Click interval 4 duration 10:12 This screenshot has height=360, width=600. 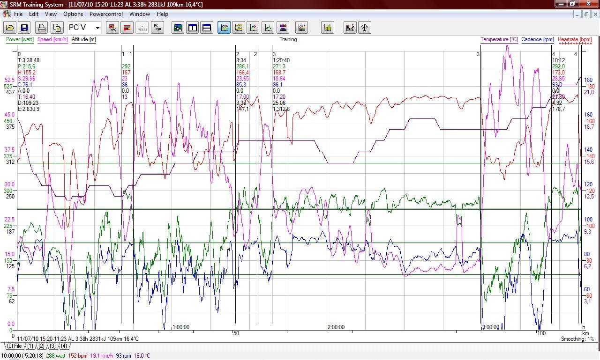pyautogui.click(x=558, y=60)
